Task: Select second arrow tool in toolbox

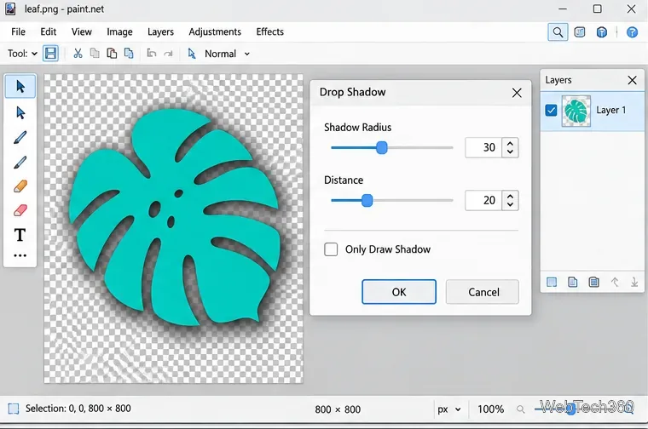Action: pyautogui.click(x=20, y=112)
